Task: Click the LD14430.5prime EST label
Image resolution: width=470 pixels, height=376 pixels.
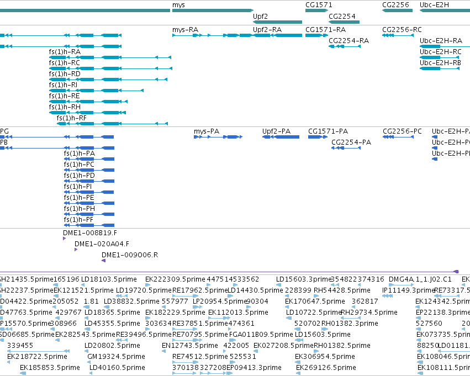Action: pos(255,290)
